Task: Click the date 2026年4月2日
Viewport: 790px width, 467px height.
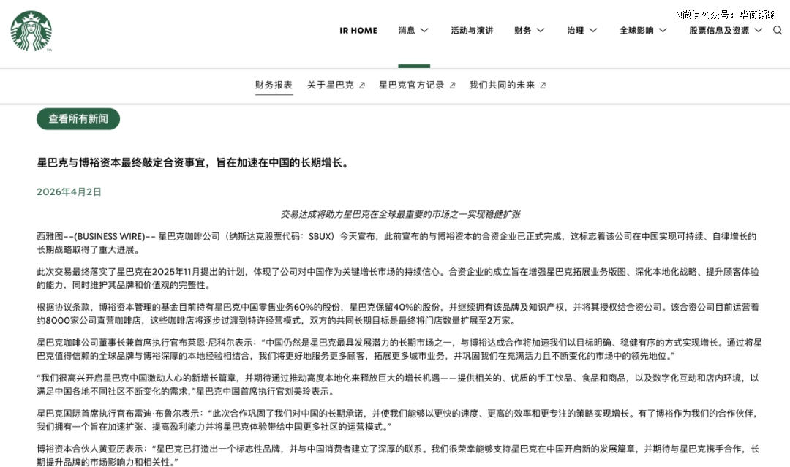Action: click(x=69, y=191)
